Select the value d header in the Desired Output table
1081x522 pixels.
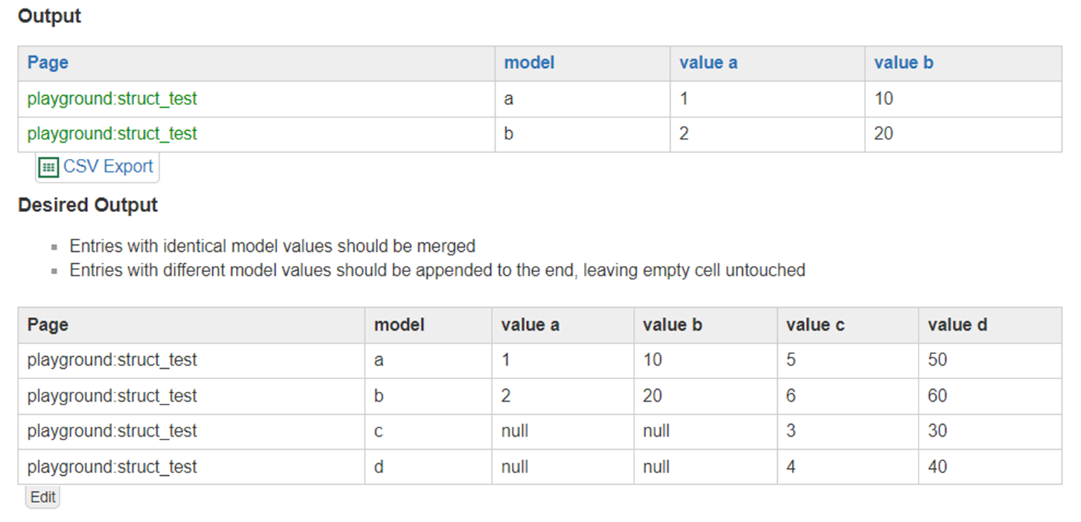click(x=958, y=325)
